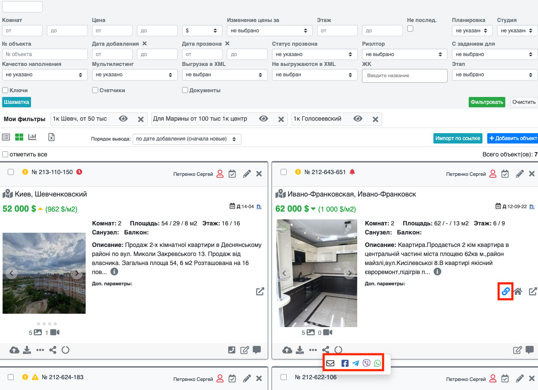Enable the Ключи checkbox

(x=5, y=90)
